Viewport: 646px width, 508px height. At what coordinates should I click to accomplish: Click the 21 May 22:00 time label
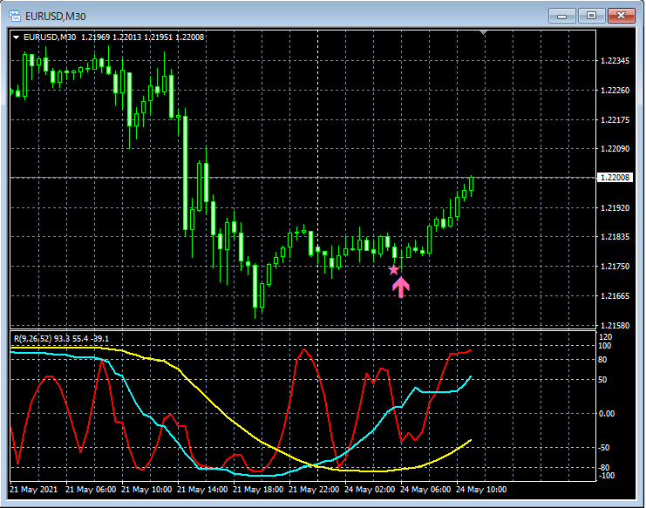[x=314, y=490]
